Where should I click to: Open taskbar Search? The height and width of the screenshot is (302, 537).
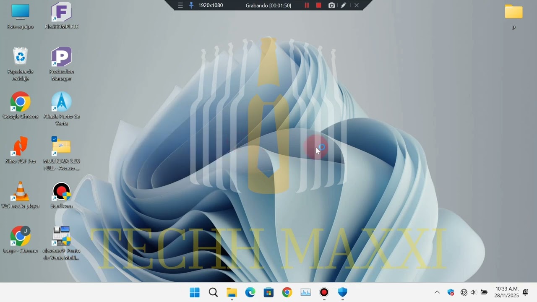pyautogui.click(x=213, y=292)
